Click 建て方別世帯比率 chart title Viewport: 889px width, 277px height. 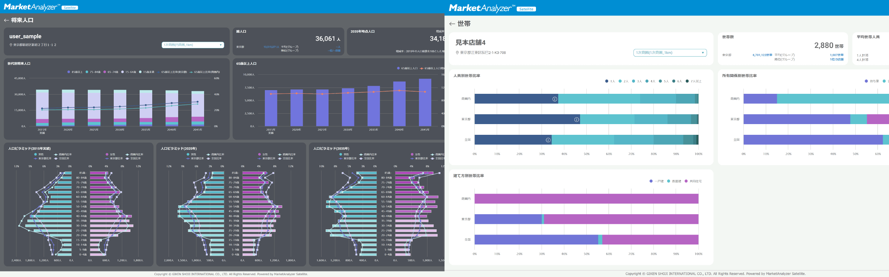(469, 176)
